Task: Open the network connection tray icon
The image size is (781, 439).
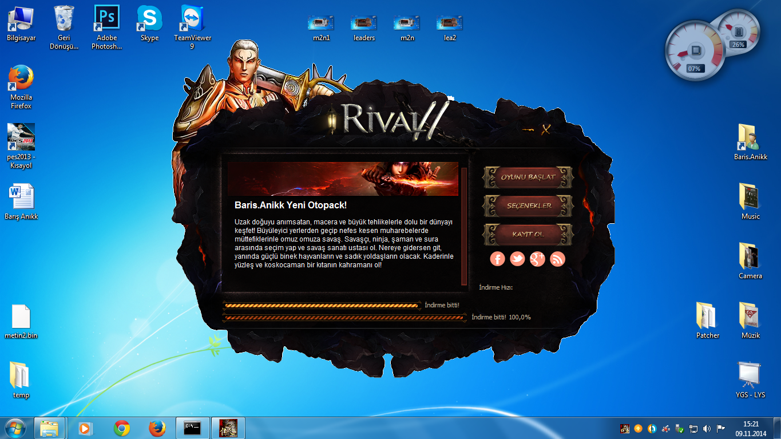Action: 693,428
